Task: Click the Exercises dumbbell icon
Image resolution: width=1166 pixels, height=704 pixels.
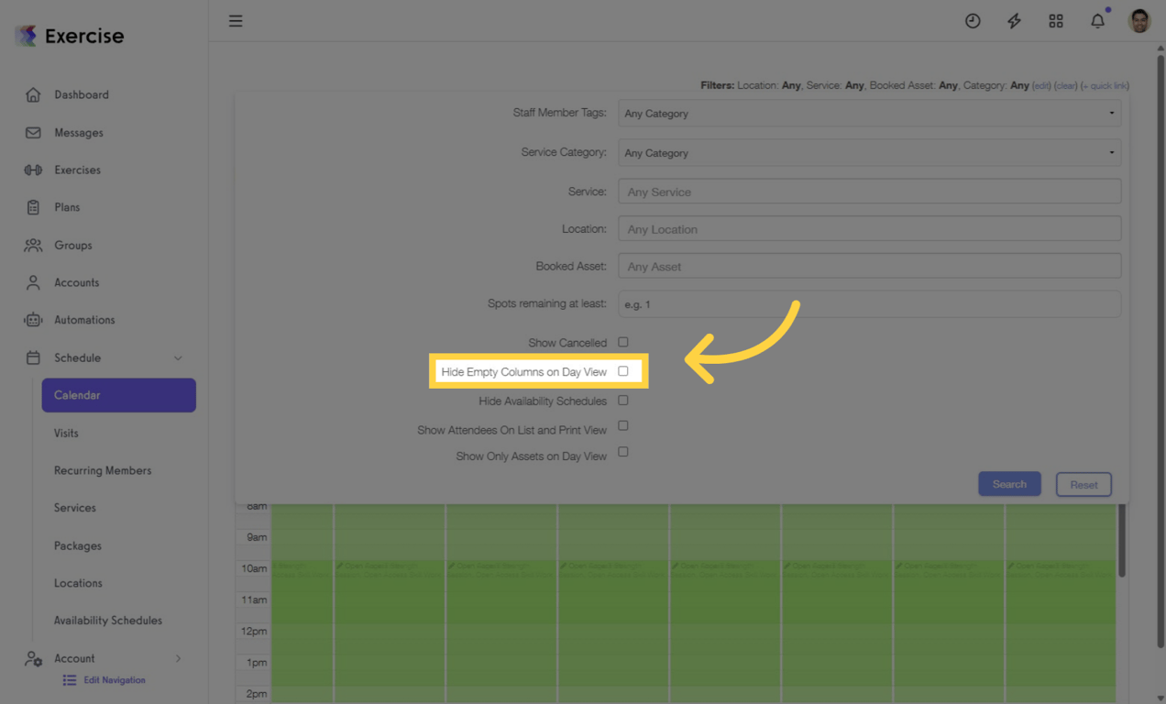Action: [32, 170]
